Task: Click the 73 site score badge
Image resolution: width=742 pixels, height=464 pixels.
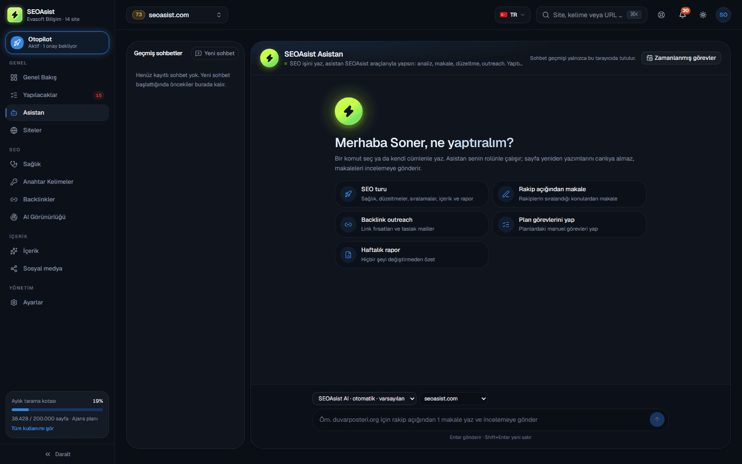Action: coord(139,15)
